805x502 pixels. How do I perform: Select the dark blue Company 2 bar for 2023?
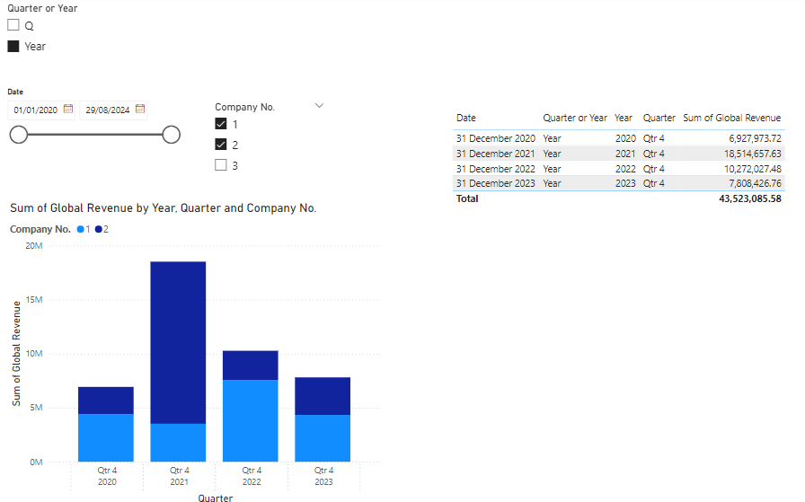pyautogui.click(x=323, y=396)
